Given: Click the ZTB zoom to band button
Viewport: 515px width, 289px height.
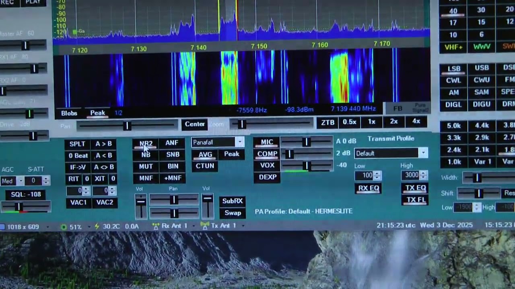Looking at the screenshot, I should coord(328,122).
